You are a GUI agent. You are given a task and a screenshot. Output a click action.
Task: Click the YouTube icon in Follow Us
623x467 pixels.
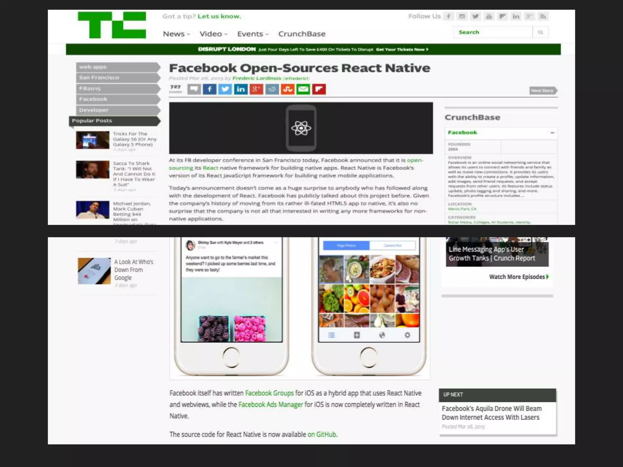click(489, 16)
